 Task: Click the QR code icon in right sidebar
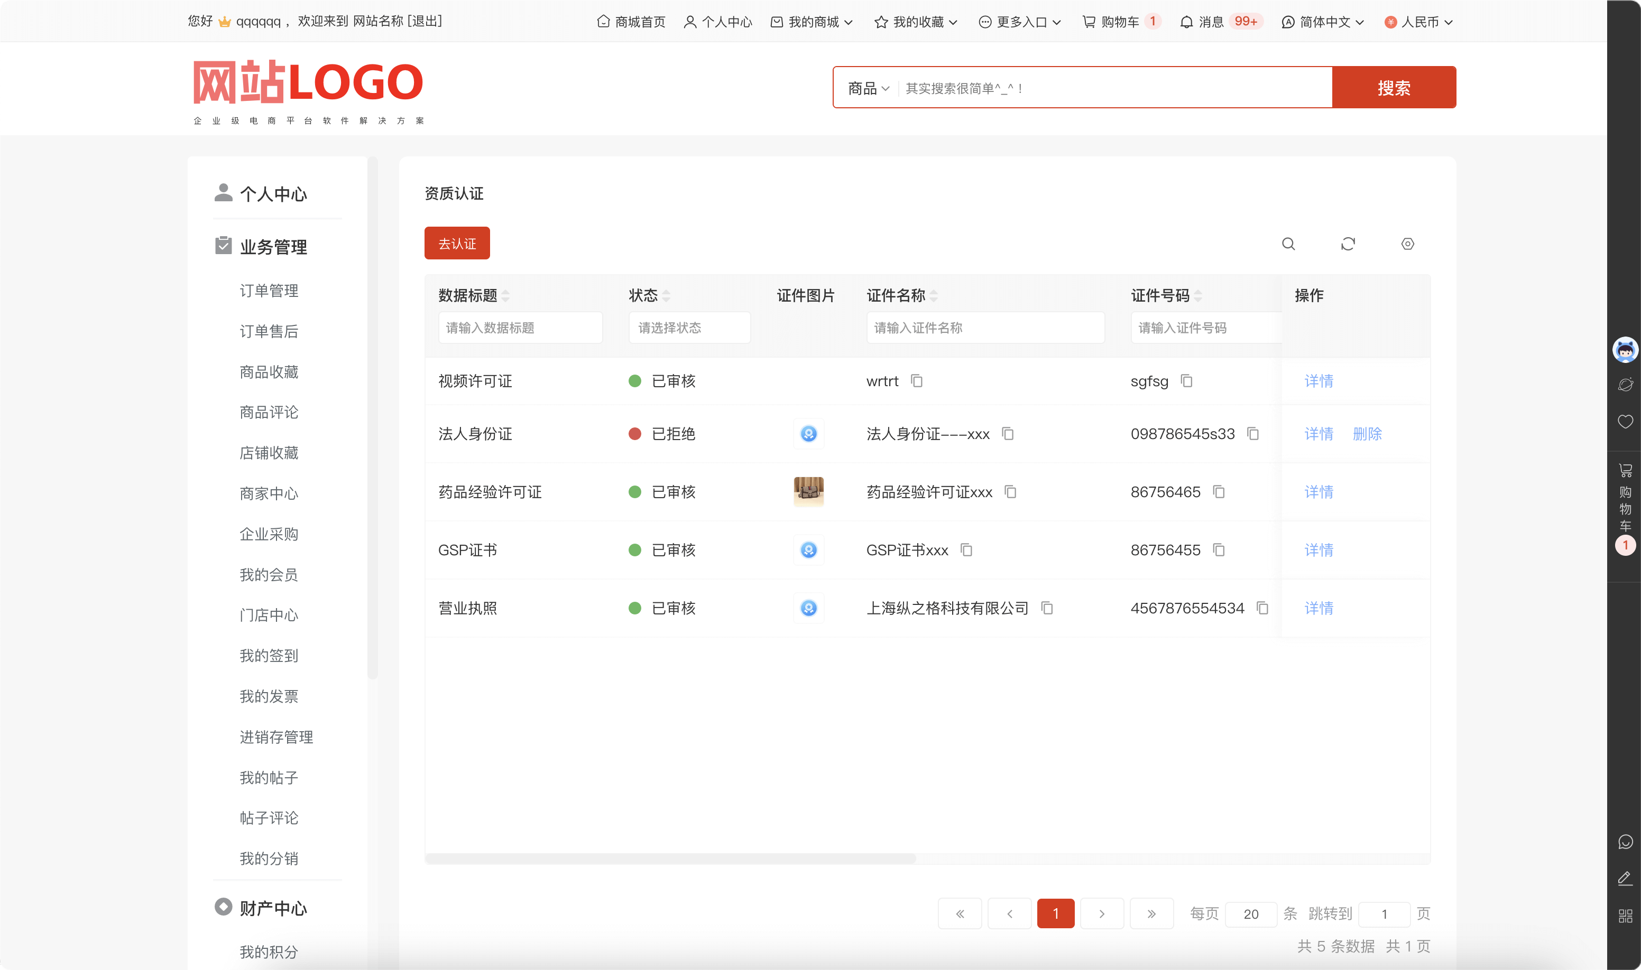(x=1625, y=917)
